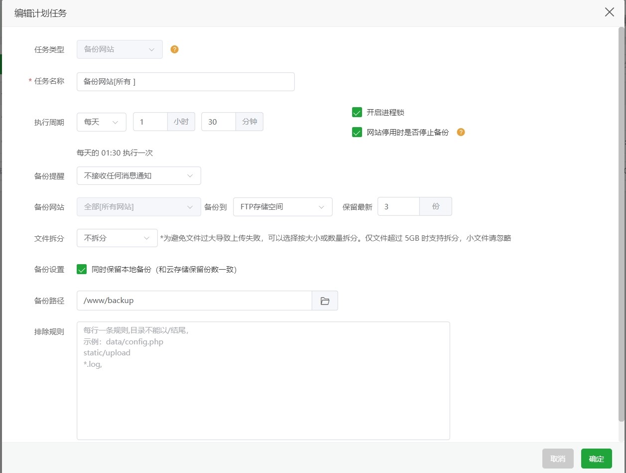Click the 编辑计划任务 dialog title

41,13
